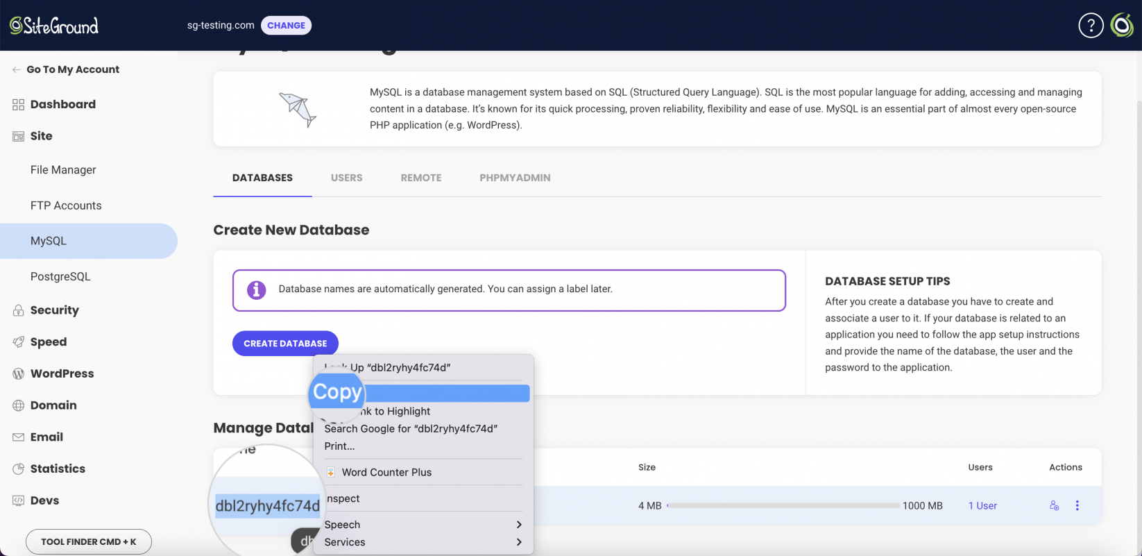Click the DATABASE SETUP TIPS heading
1142x556 pixels.
(x=887, y=282)
